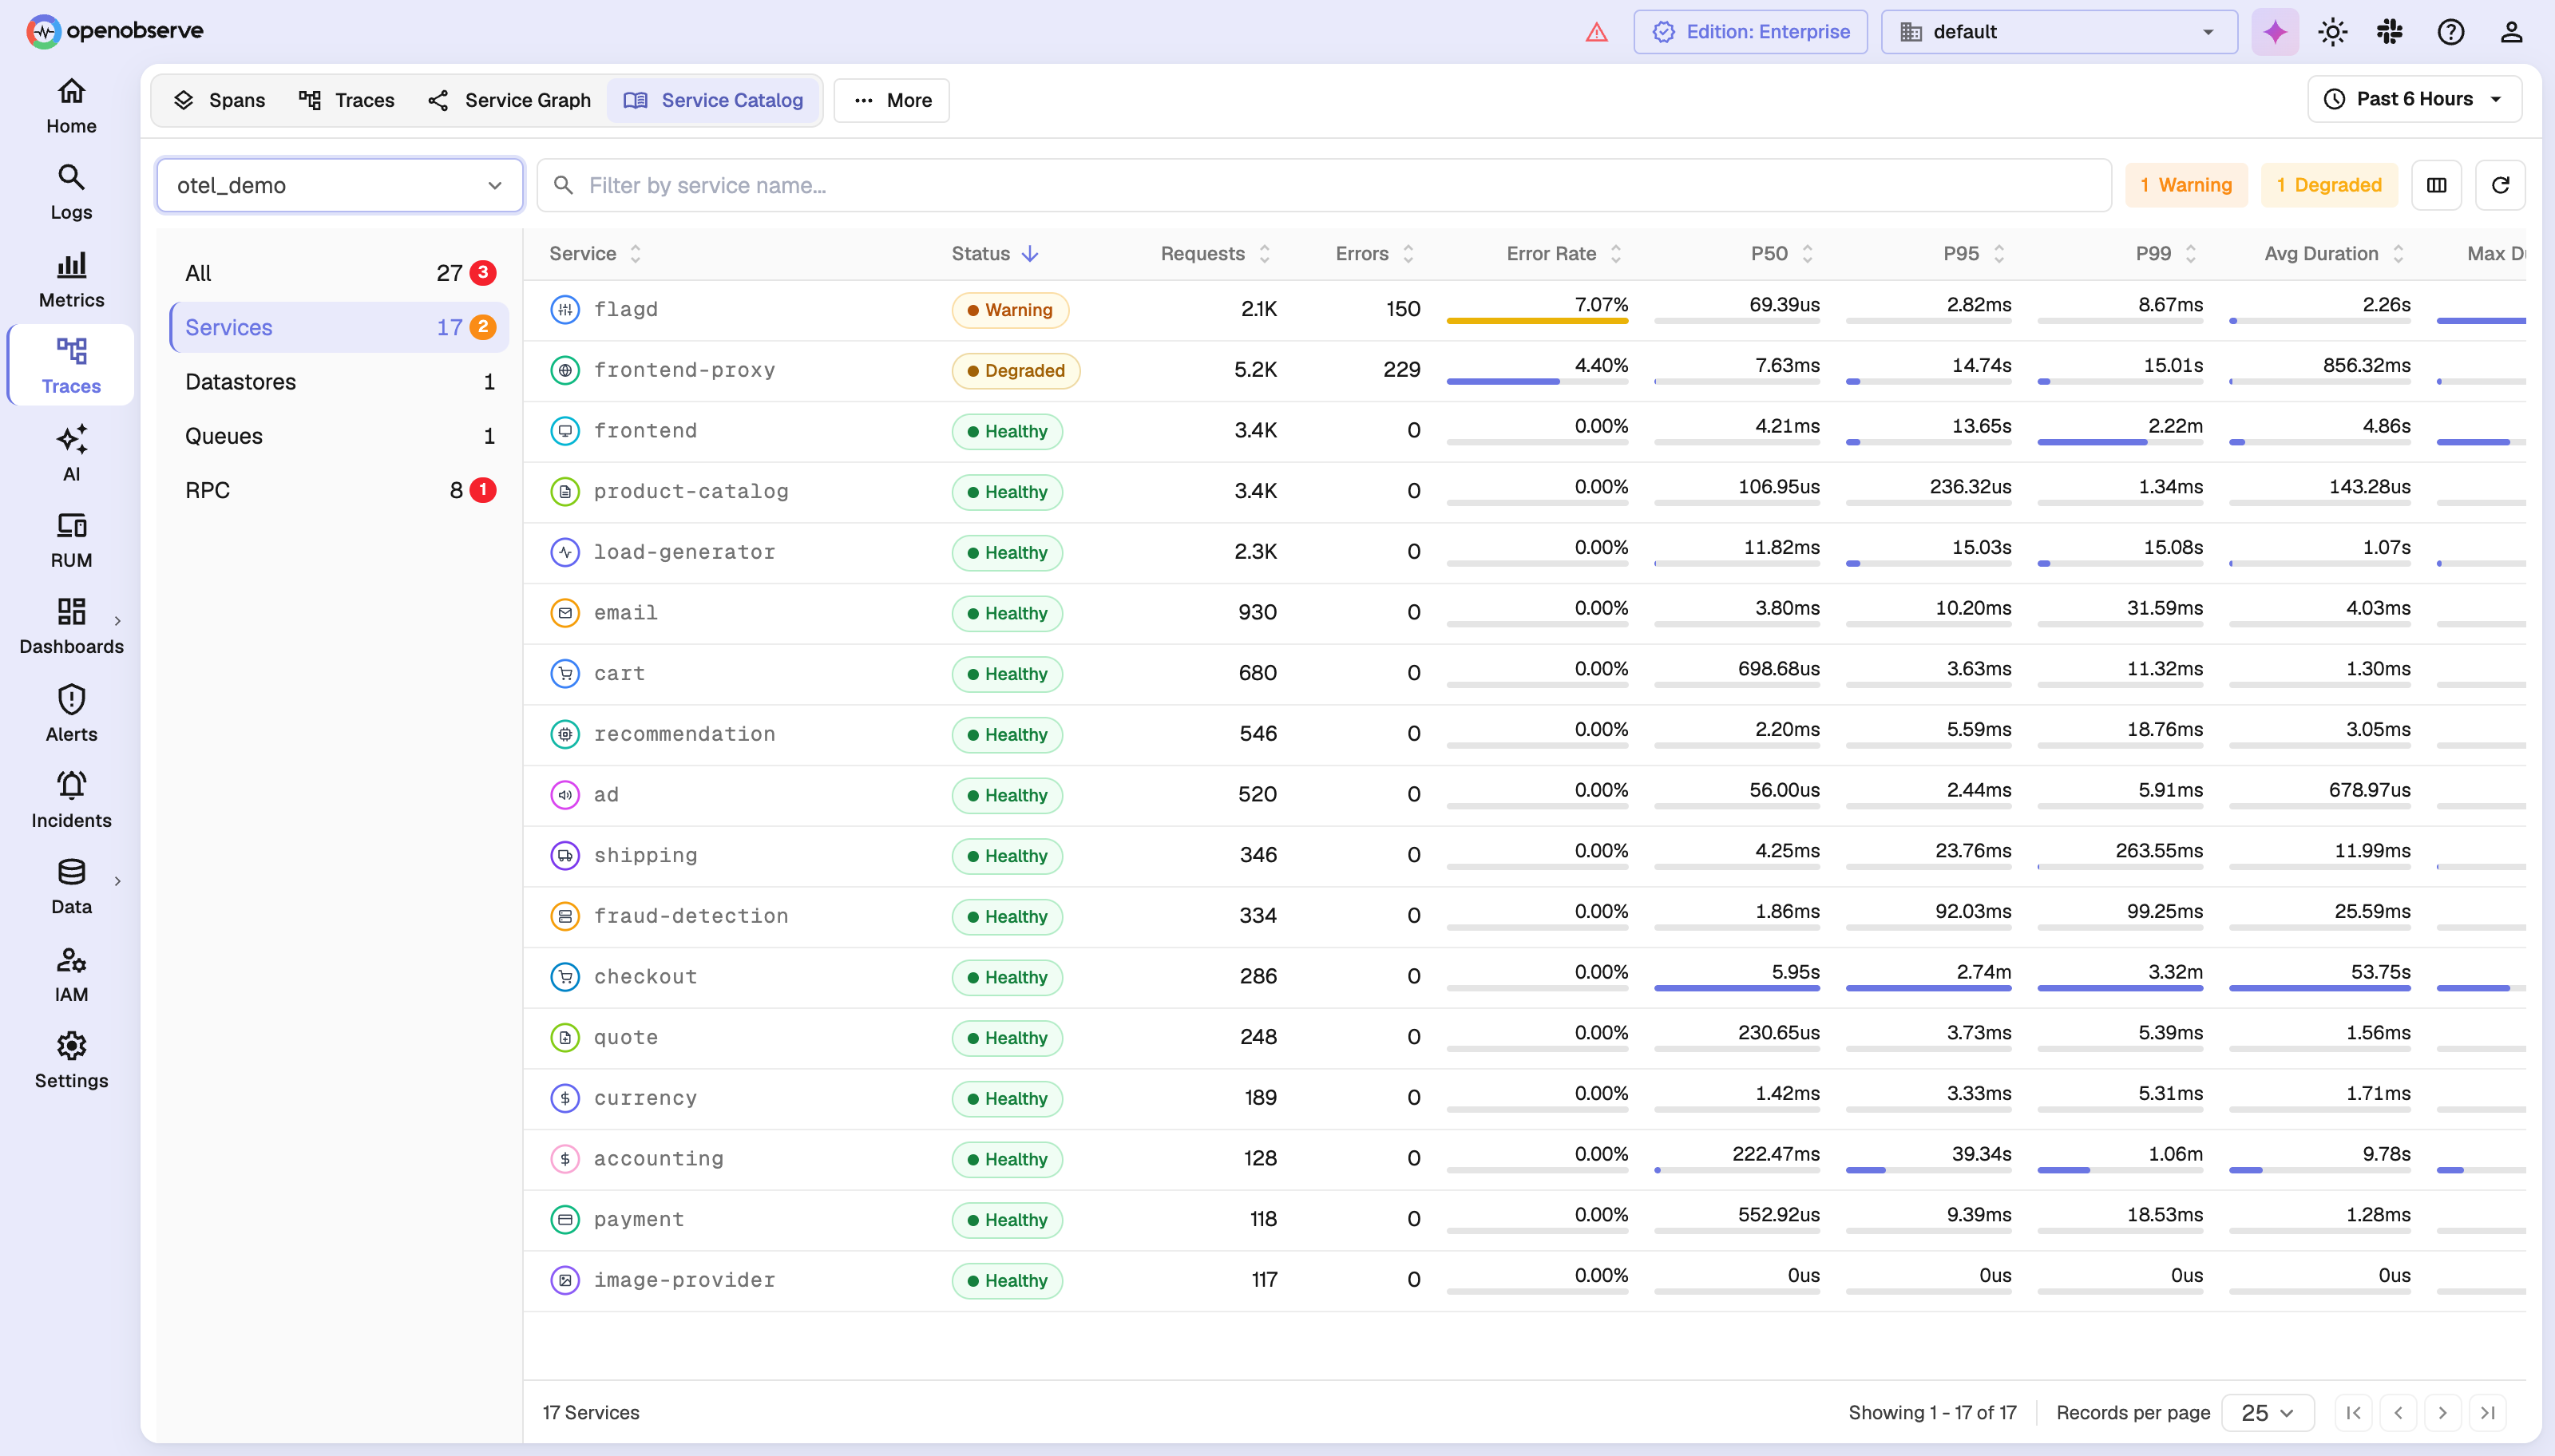Open Dashboards in sidebar

pyautogui.click(x=71, y=627)
